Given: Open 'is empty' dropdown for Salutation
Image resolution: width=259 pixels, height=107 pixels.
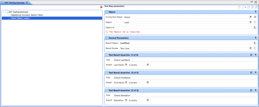Looking at the screenshot, I should coord(148,100).
